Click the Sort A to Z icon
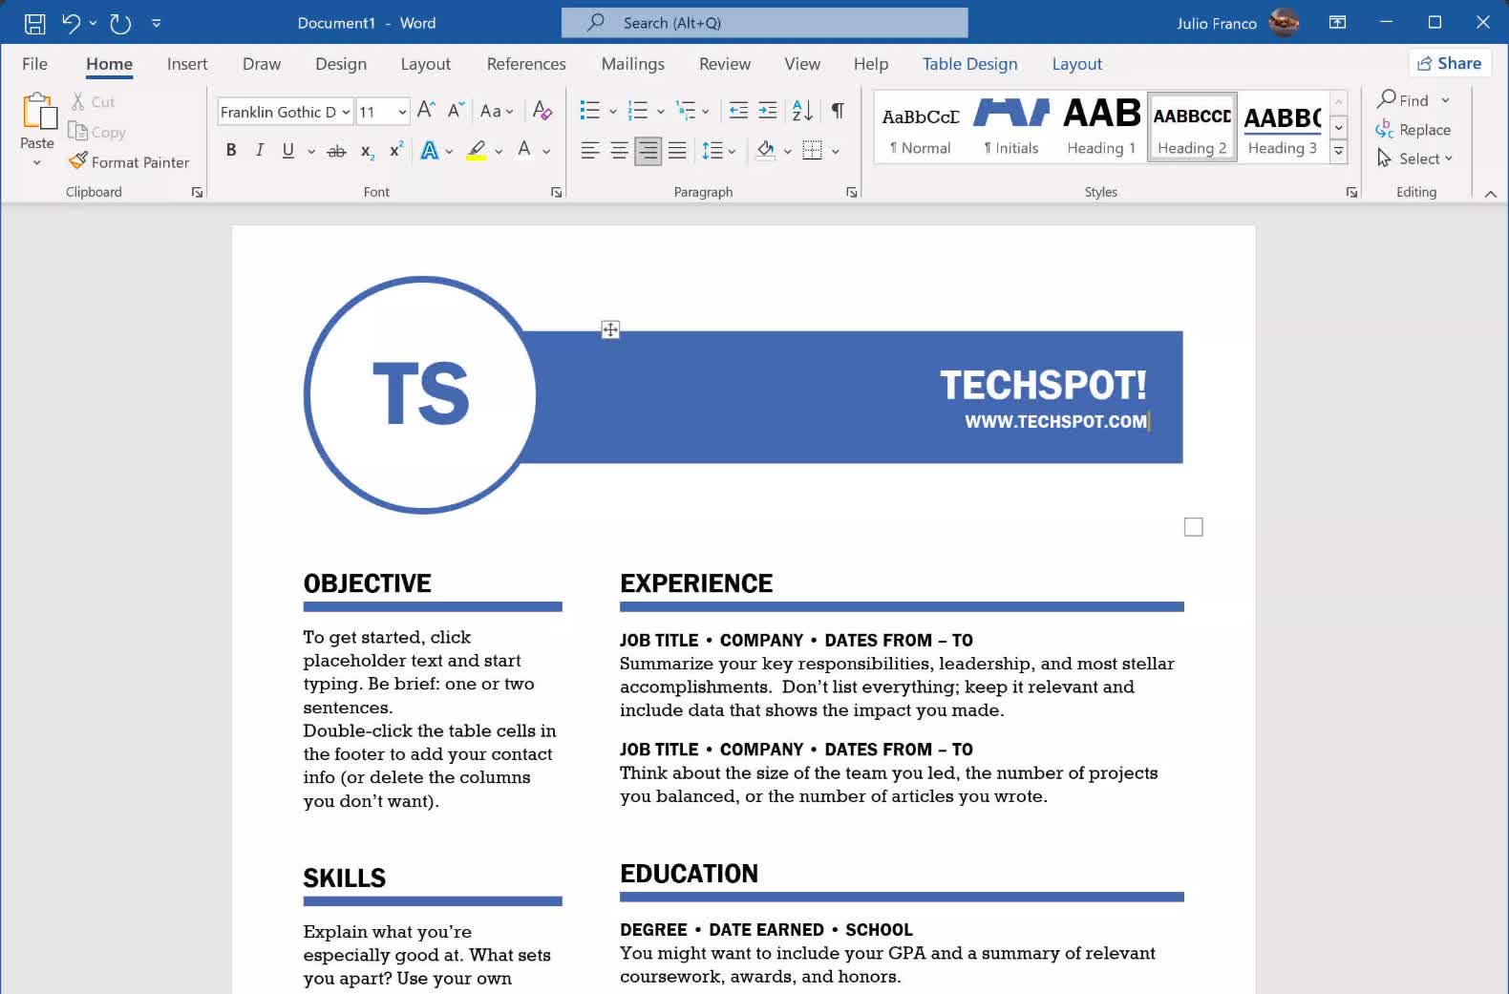Image resolution: width=1509 pixels, height=994 pixels. click(x=802, y=111)
